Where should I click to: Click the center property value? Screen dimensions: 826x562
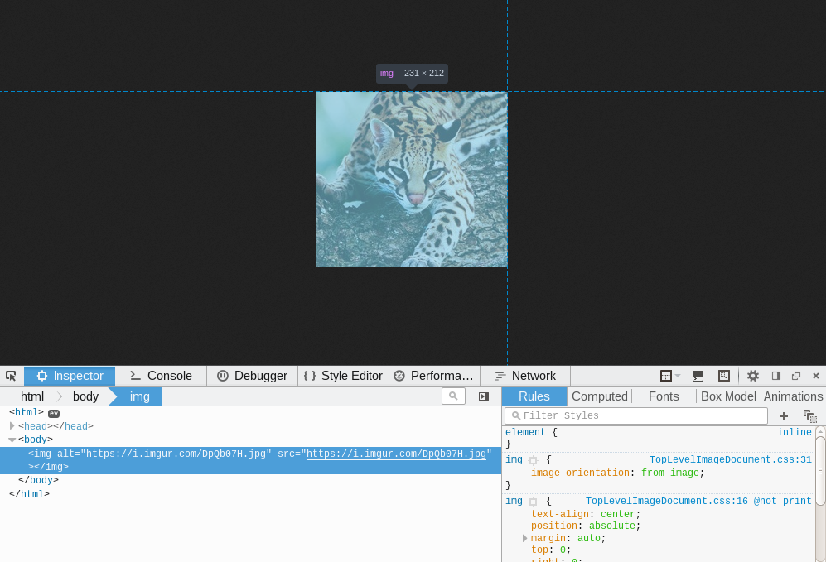[x=617, y=514]
